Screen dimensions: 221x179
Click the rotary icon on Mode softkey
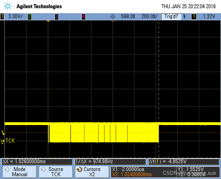7,169
